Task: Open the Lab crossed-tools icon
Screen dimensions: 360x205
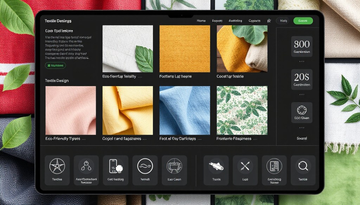Action: [x=245, y=165]
